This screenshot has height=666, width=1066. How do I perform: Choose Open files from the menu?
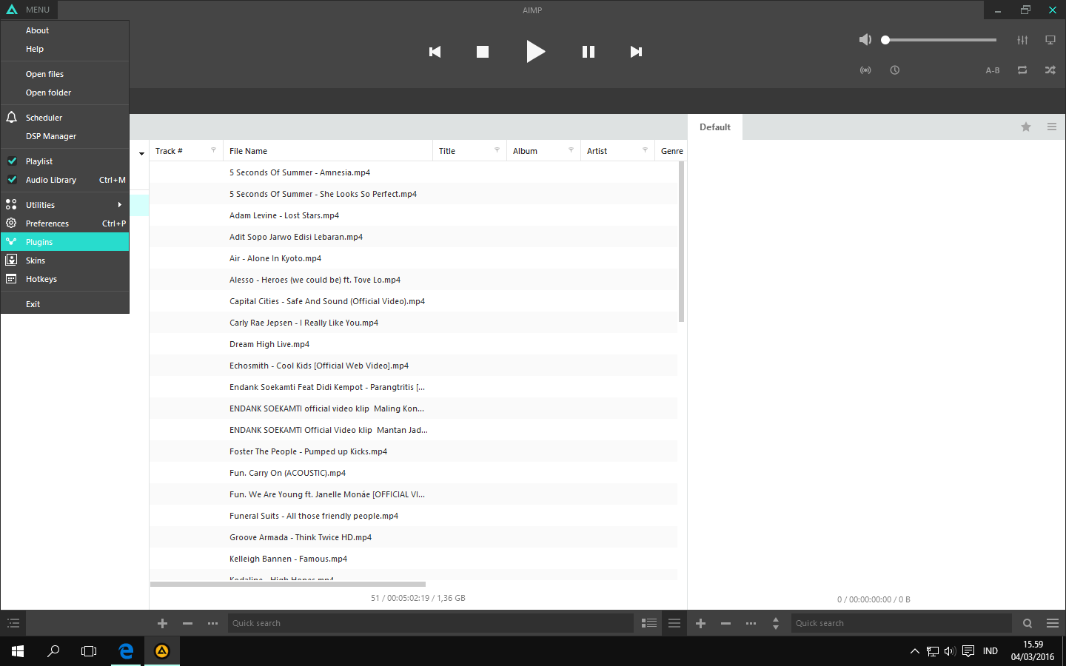65,74
